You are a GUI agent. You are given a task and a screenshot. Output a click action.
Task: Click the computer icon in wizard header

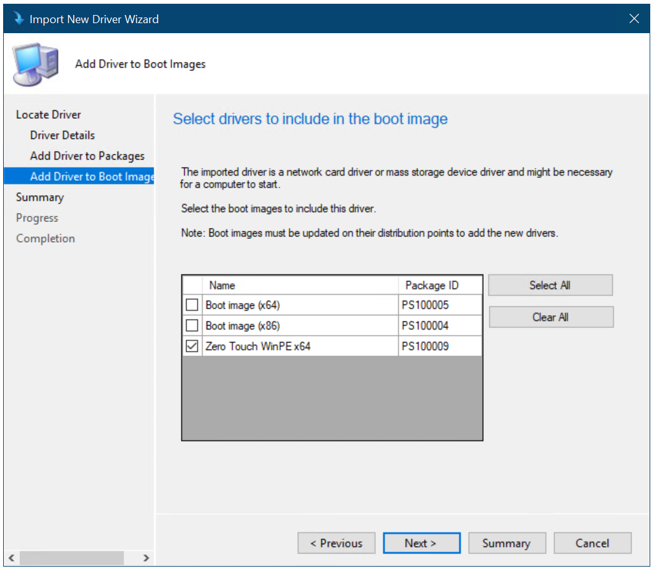click(x=36, y=64)
